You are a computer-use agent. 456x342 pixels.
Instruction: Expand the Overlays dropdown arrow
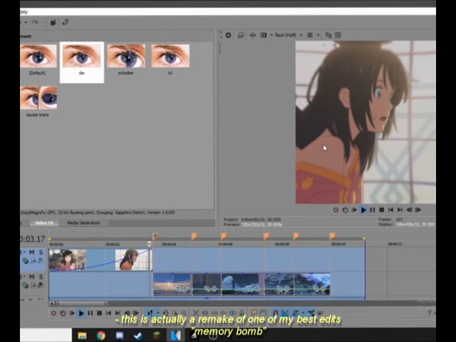pos(318,35)
